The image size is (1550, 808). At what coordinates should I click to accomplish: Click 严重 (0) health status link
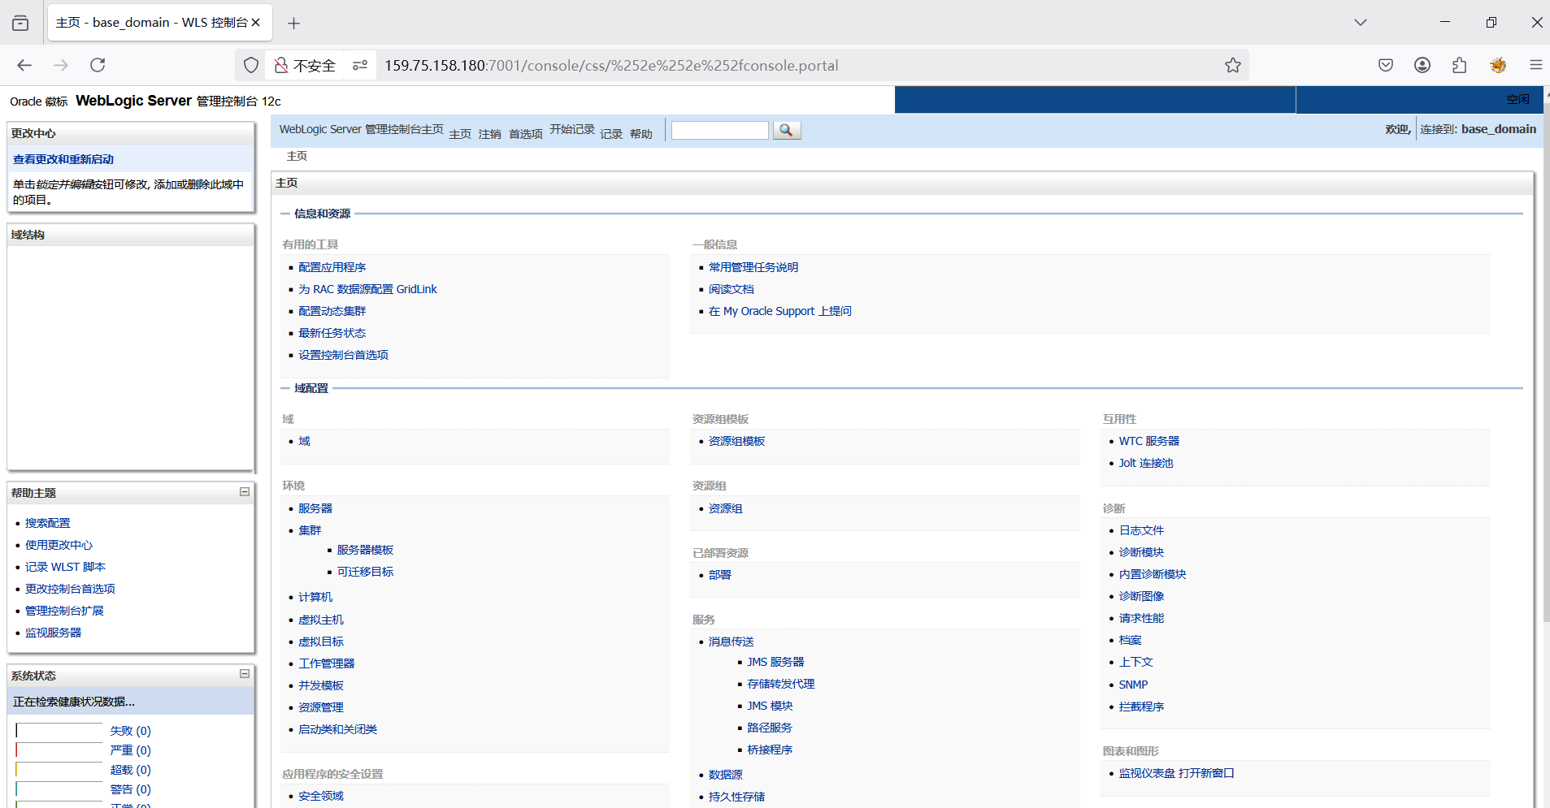click(x=131, y=750)
